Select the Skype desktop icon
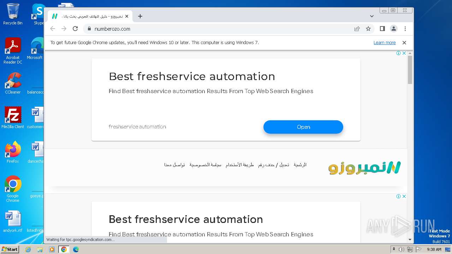The image size is (452, 254). [38, 14]
